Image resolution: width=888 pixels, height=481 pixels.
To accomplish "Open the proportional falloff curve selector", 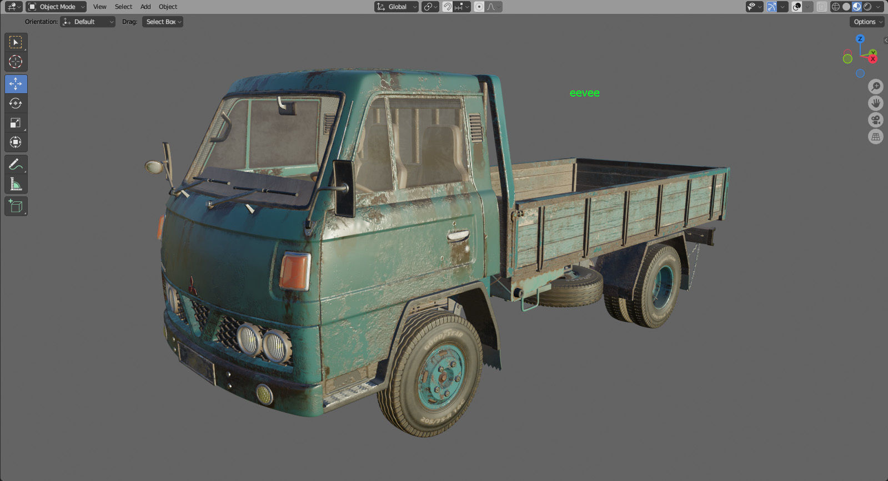I will coord(494,7).
